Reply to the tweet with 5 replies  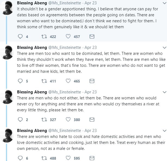[x=20, y=81]
